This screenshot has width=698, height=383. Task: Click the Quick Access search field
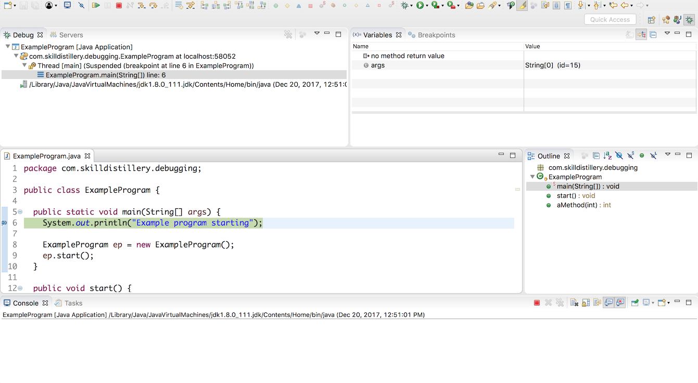pos(610,19)
